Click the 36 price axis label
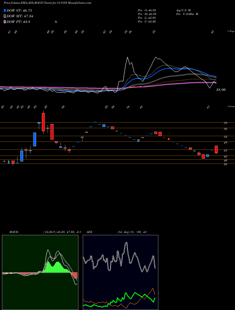This screenshot has width=235, height=310. click(x=225, y=129)
